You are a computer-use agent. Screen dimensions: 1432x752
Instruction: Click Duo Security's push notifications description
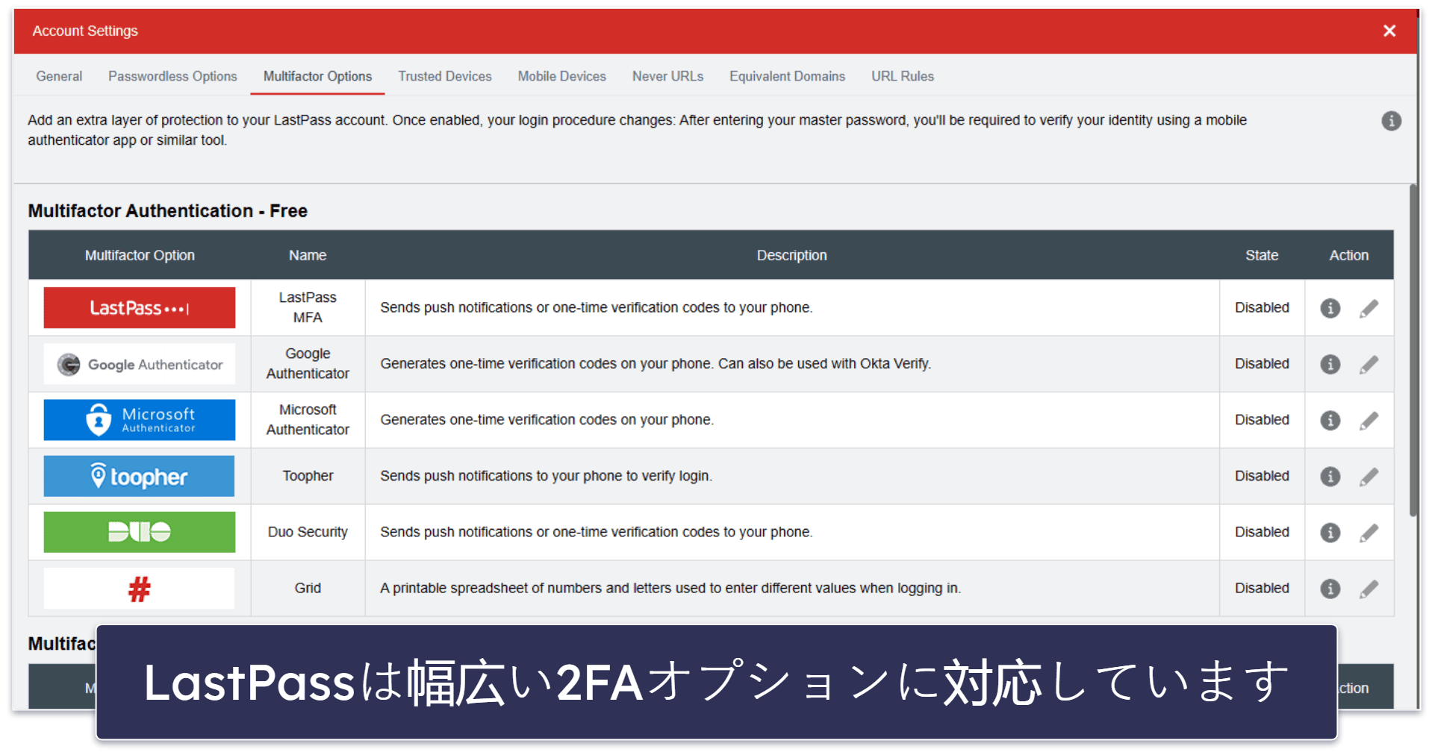tap(596, 532)
